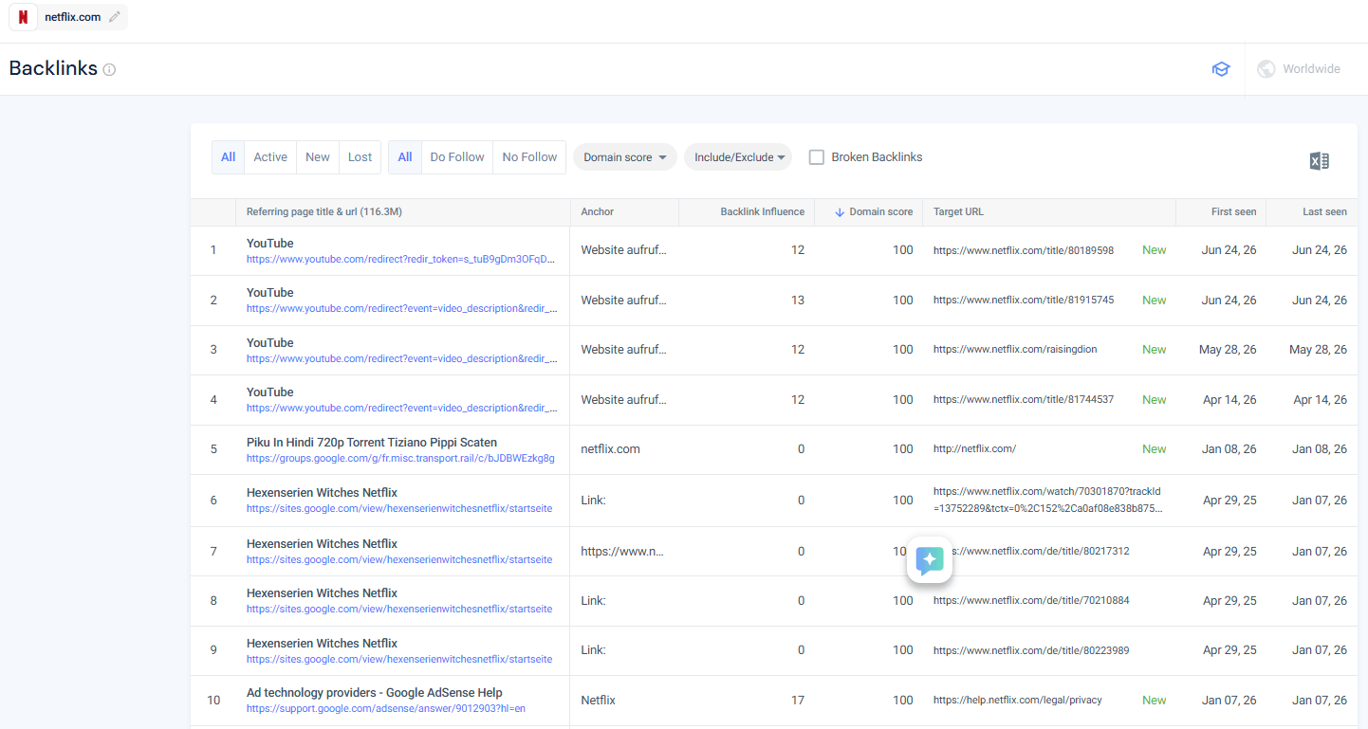The image size is (1368, 729).
Task: Sort by Domain score arrow icon
Action: tap(840, 212)
